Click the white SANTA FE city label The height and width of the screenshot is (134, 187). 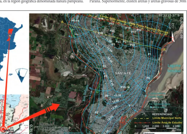click(123, 73)
